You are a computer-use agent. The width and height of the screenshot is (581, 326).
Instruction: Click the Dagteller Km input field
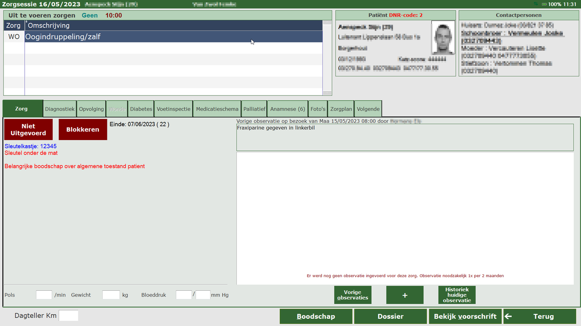coord(68,316)
